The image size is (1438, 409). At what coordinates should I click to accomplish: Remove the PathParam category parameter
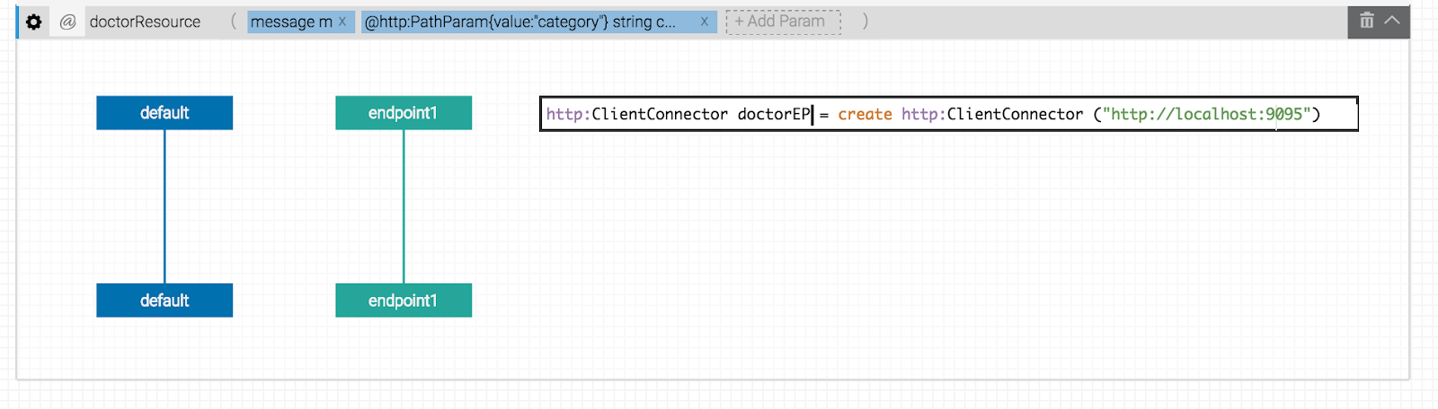click(705, 22)
